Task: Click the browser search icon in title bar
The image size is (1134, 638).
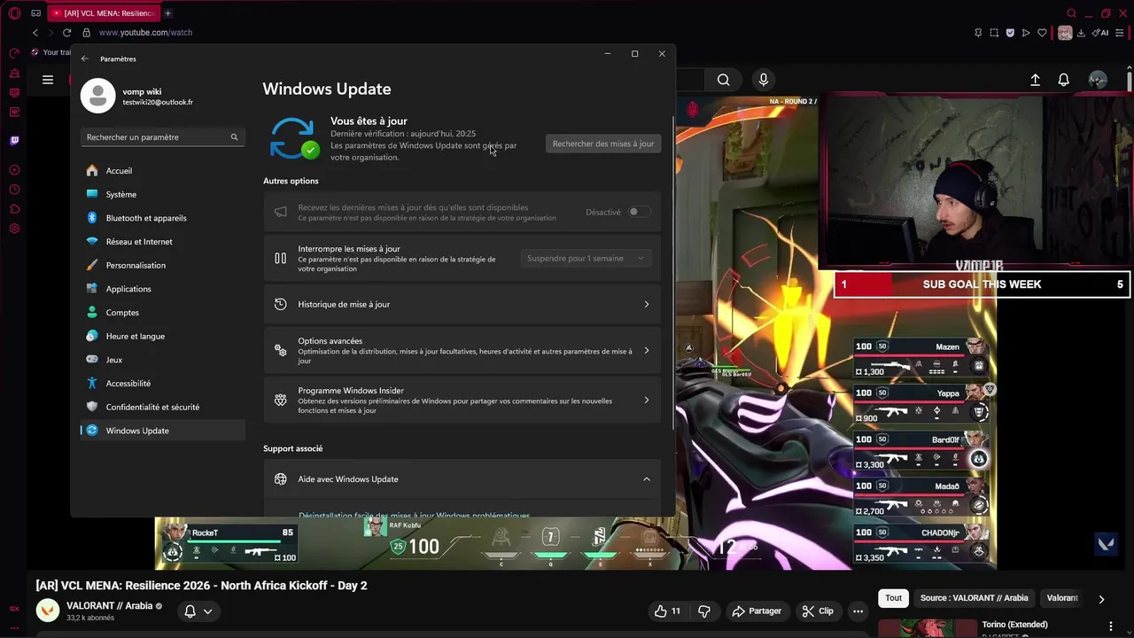Action: tap(1072, 13)
